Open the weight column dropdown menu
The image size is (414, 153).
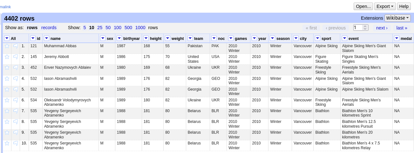[x=167, y=38]
